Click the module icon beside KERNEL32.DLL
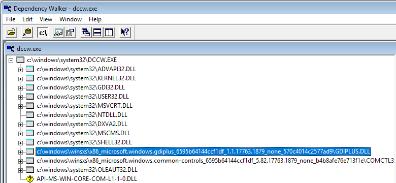The width and height of the screenshot is (396, 183). pos(30,78)
